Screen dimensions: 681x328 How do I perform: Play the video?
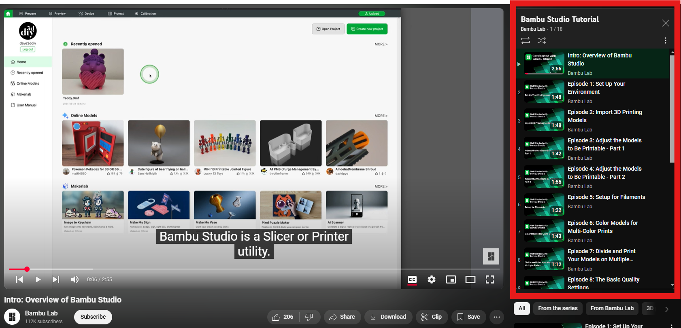pos(38,279)
